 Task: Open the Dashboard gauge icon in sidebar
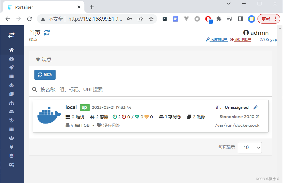click(11, 59)
